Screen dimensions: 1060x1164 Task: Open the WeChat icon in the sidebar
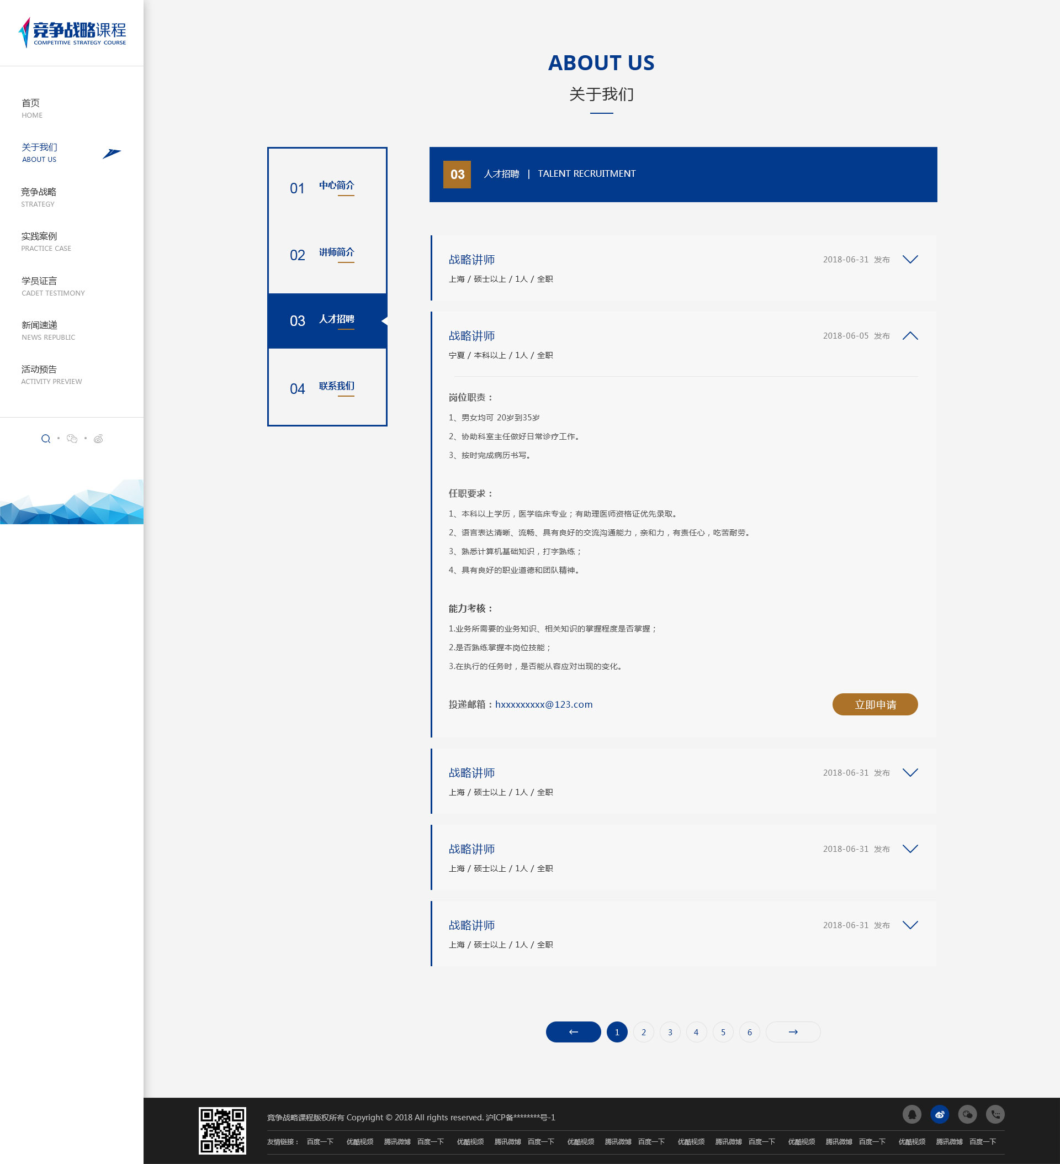pos(72,439)
